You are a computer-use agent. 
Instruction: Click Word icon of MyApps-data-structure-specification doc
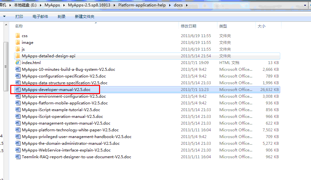[x=18, y=83]
